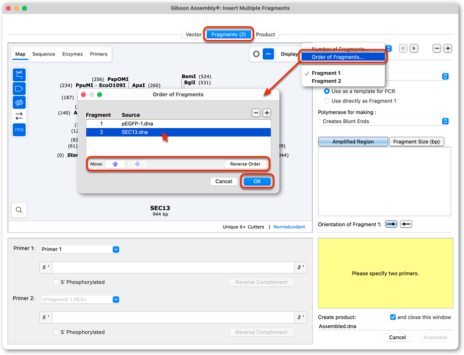This screenshot has width=464, height=355.
Task: Toggle the (123) numbering icon
Action: 19,130
